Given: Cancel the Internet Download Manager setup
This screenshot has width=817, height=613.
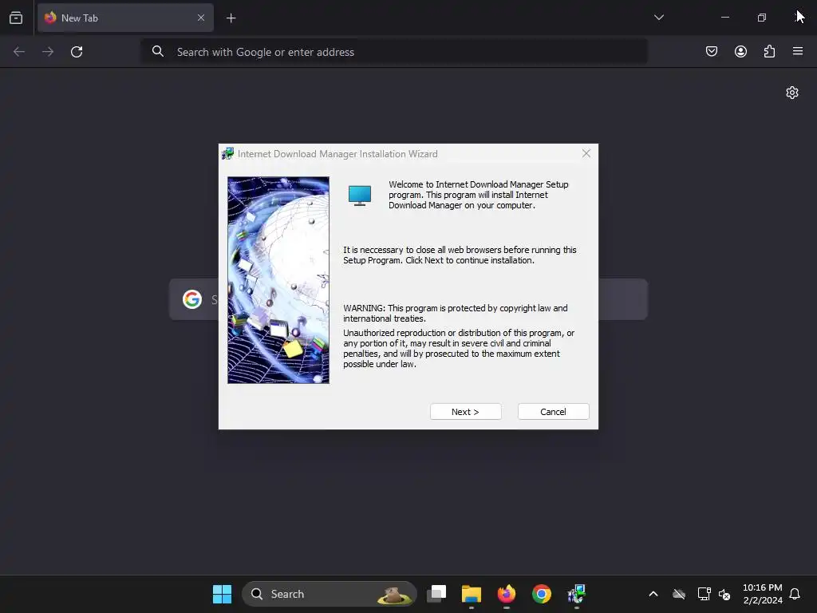Looking at the screenshot, I should [x=553, y=411].
